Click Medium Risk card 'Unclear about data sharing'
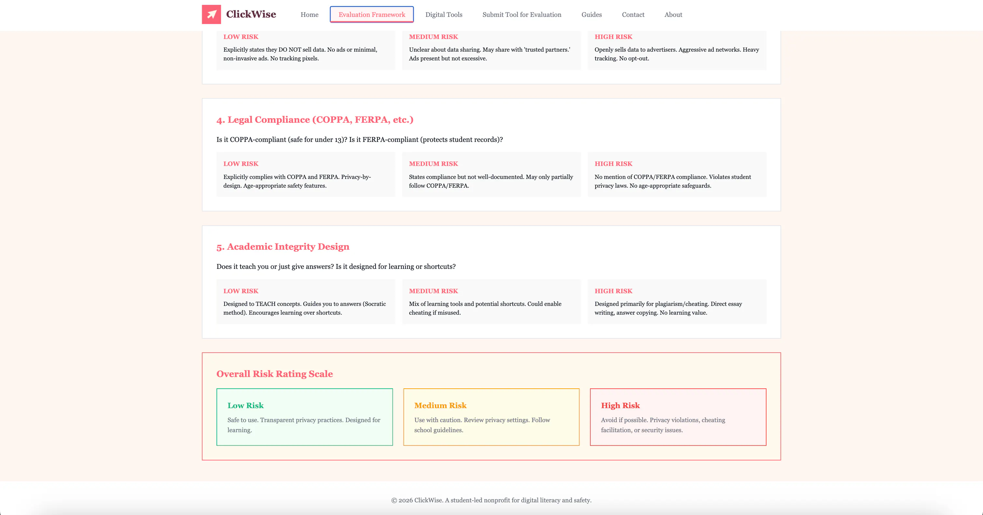This screenshot has width=983, height=515. click(491, 50)
